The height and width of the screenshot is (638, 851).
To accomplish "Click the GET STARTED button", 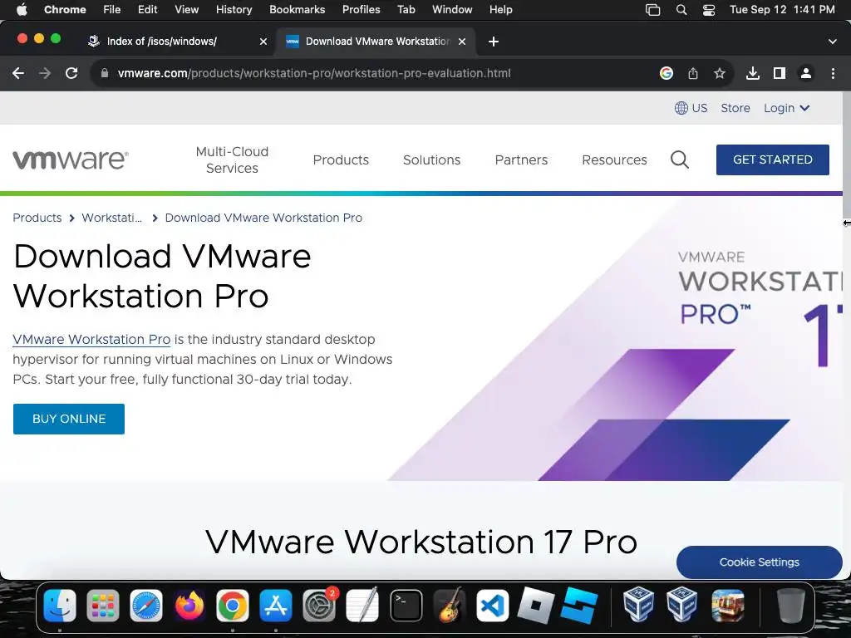I will coord(772,159).
